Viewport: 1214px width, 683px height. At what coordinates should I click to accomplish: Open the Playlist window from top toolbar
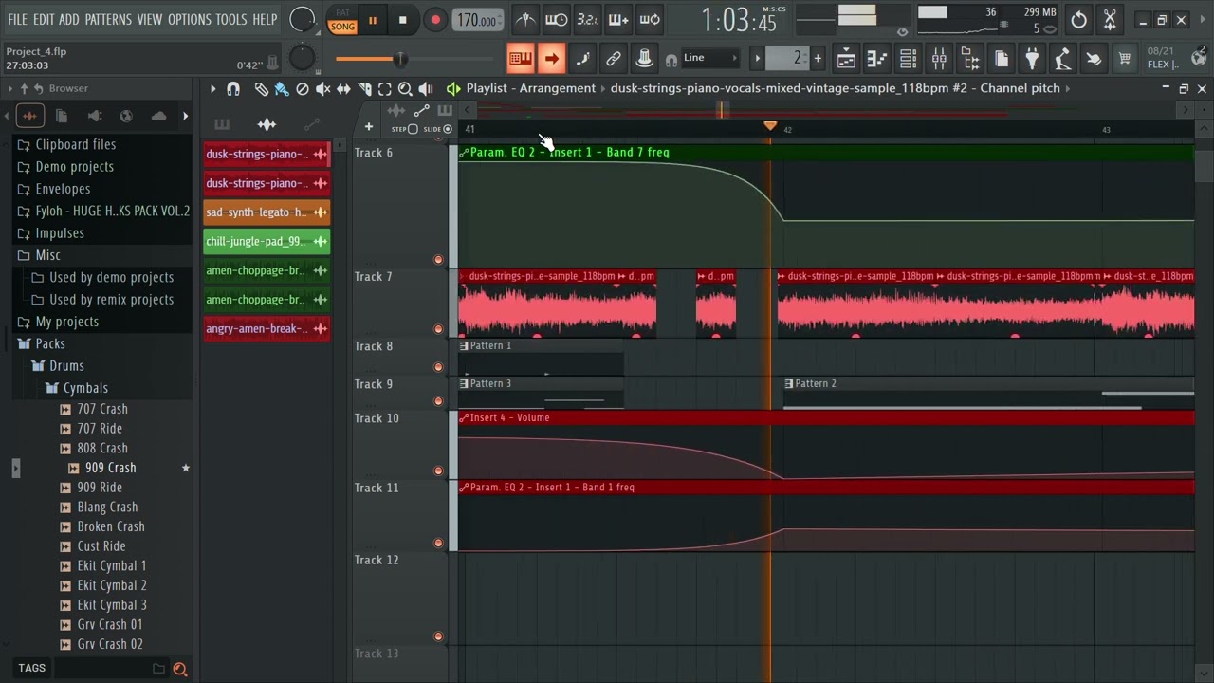click(x=846, y=59)
